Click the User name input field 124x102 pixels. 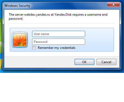point(58,34)
